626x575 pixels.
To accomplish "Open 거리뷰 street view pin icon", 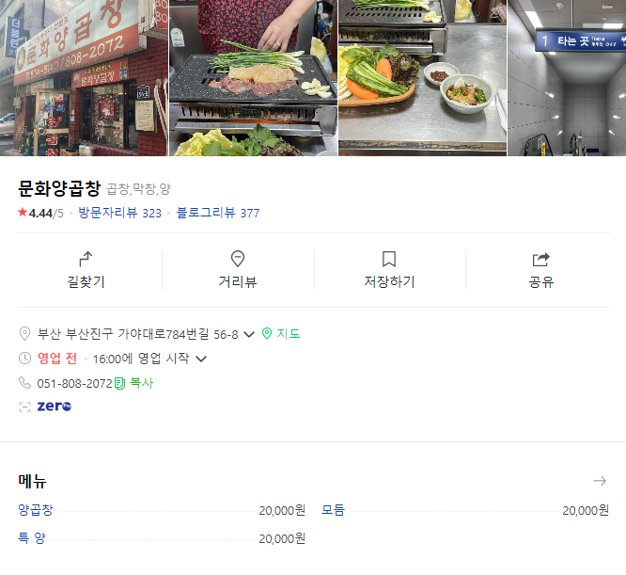I will click(x=238, y=259).
